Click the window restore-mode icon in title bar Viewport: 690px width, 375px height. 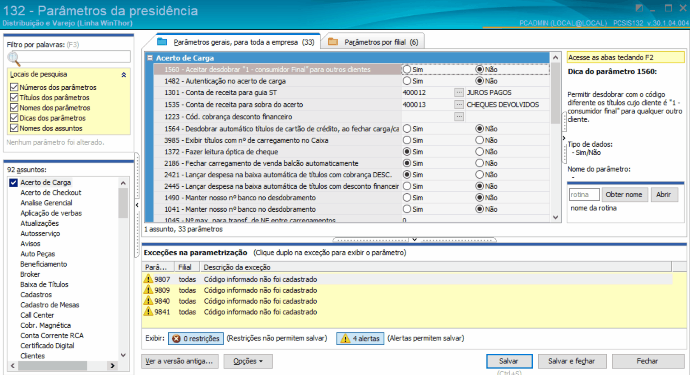639,8
